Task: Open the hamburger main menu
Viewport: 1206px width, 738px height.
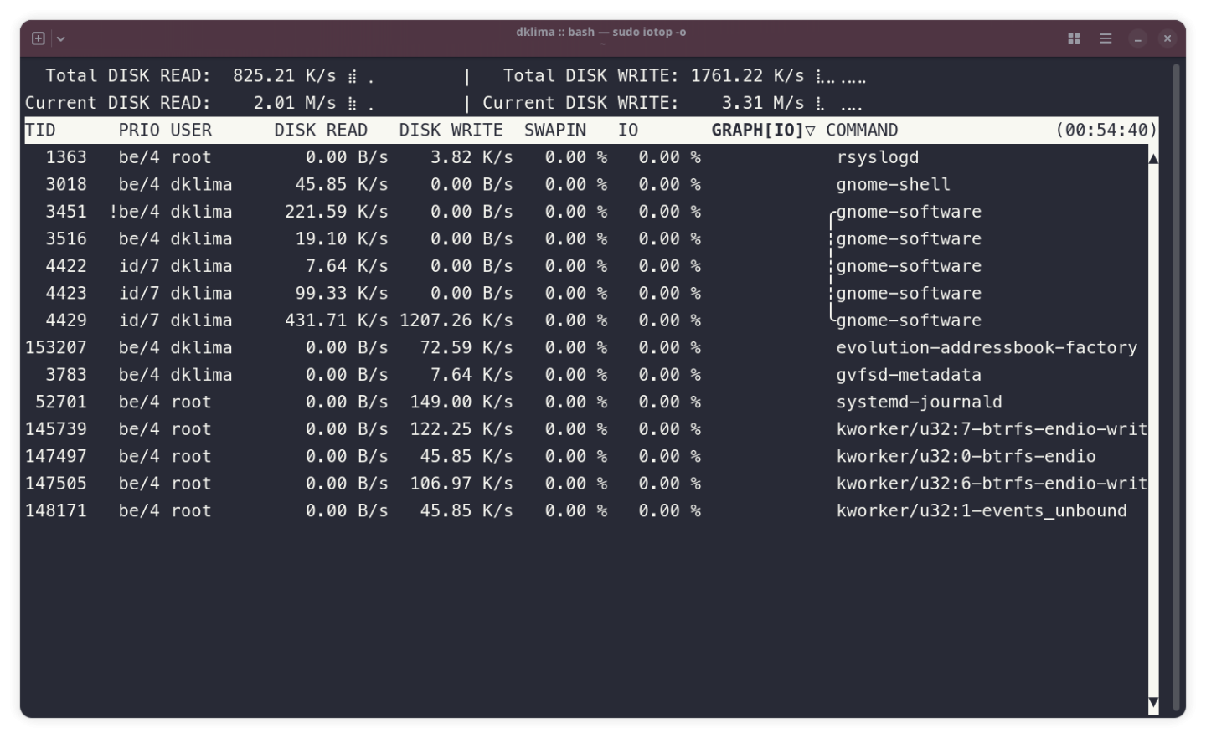Action: click(x=1105, y=38)
